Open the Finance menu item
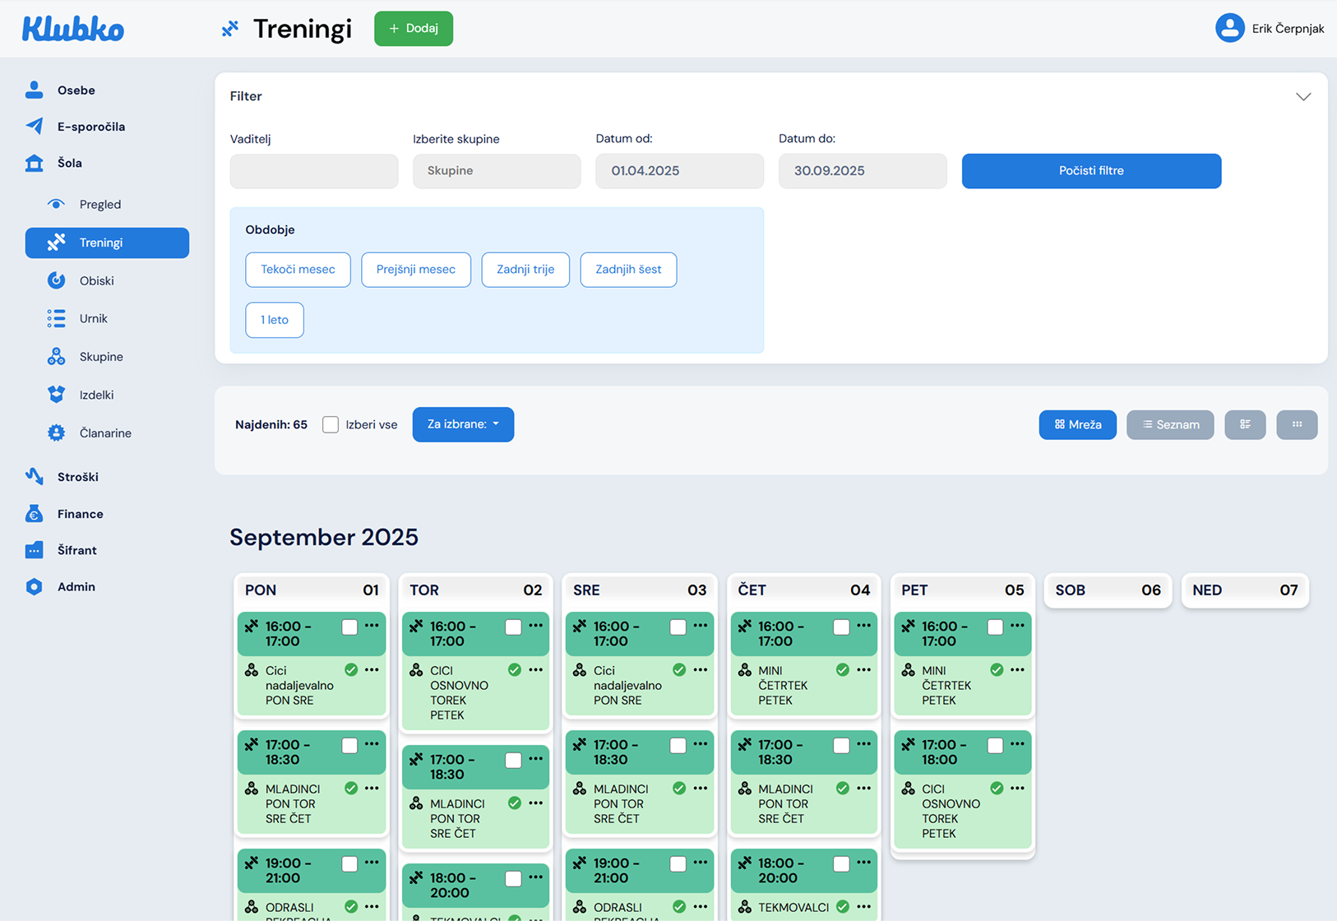This screenshot has height=921, width=1337. coord(80,514)
